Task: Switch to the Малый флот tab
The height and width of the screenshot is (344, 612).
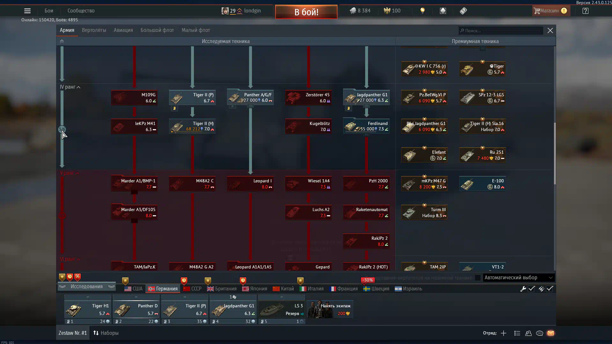Action: pyautogui.click(x=196, y=30)
